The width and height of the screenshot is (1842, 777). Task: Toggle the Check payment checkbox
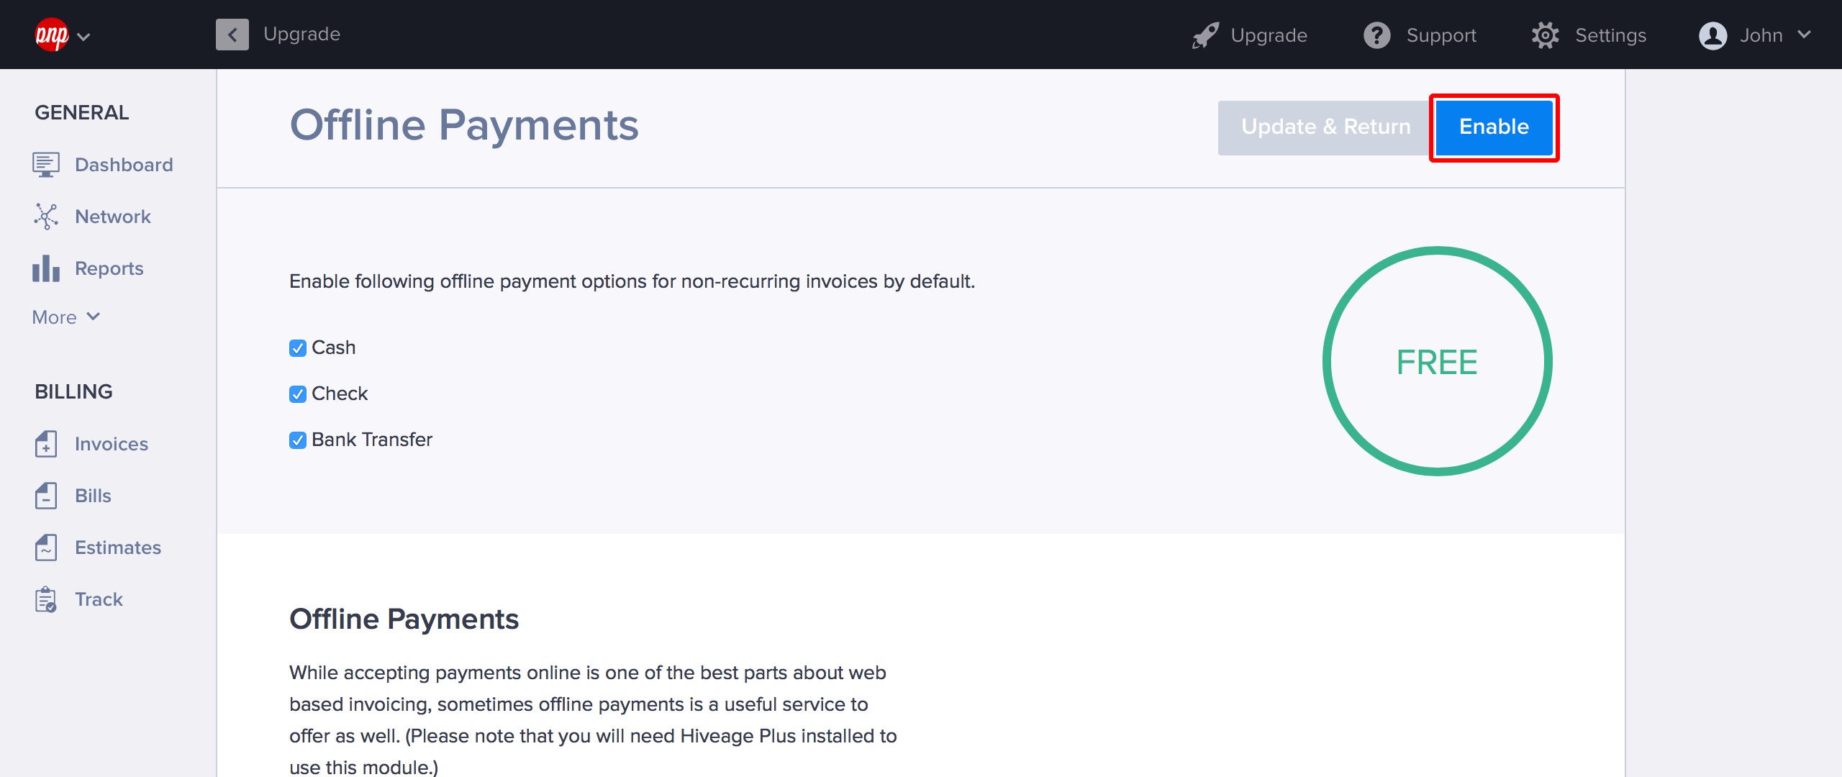298,394
